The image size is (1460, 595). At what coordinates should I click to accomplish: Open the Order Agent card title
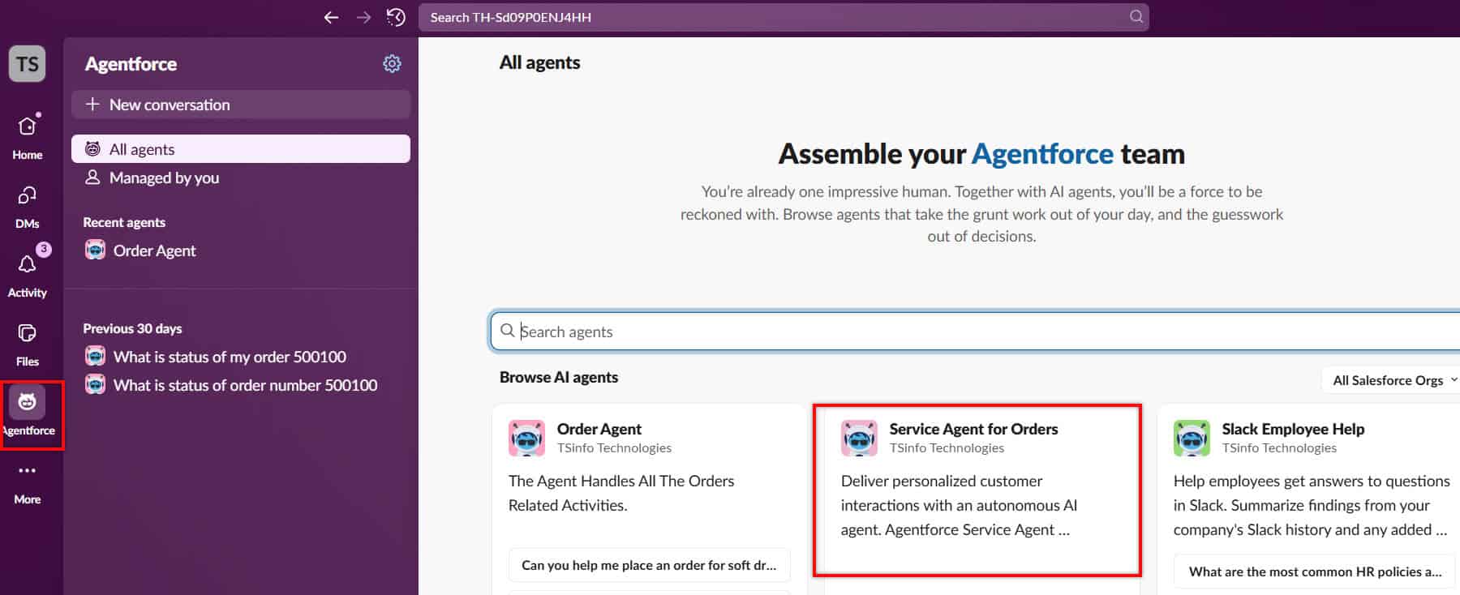click(599, 429)
